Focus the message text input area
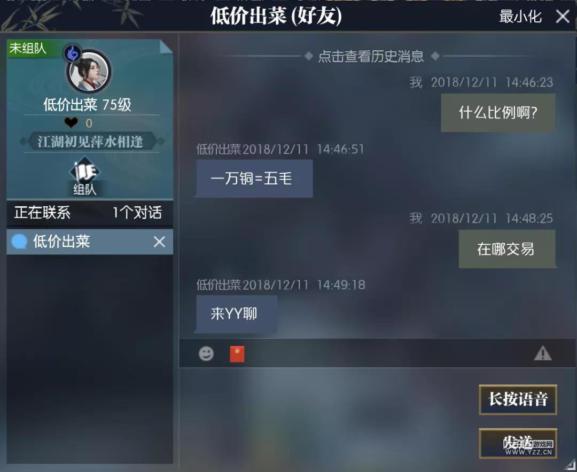The height and width of the screenshot is (472, 577). (x=328, y=419)
